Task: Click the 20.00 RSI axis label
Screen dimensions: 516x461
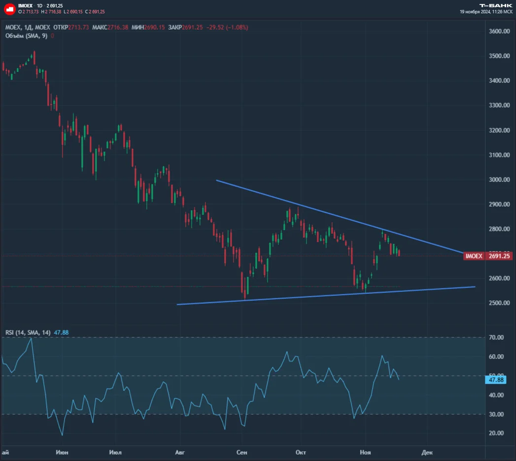Action: [496, 433]
